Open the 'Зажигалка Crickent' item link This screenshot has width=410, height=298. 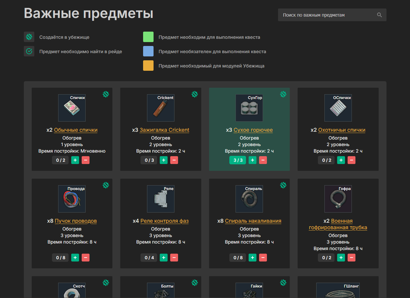tap(164, 130)
